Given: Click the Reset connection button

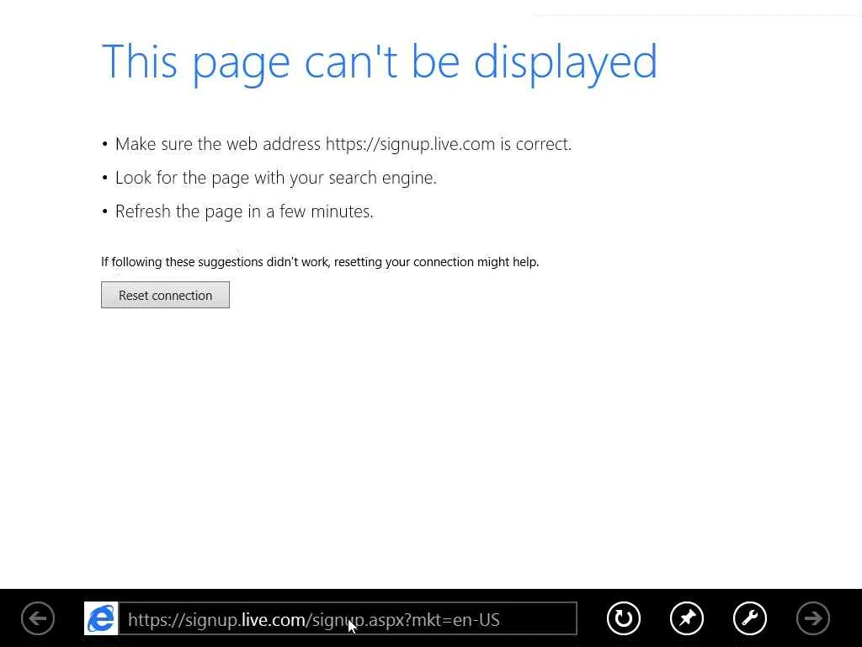Looking at the screenshot, I should [x=165, y=295].
